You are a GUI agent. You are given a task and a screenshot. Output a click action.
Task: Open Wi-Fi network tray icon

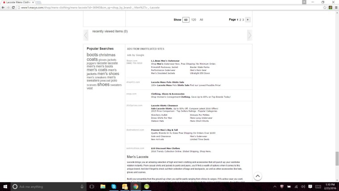[296, 187]
